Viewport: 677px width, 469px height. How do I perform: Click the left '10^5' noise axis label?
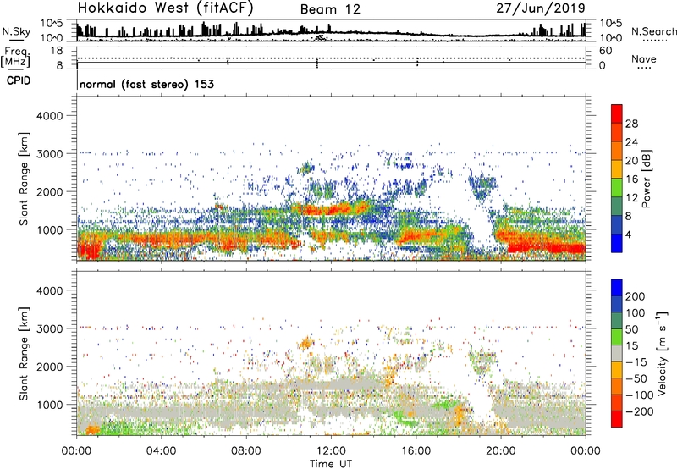coord(52,23)
